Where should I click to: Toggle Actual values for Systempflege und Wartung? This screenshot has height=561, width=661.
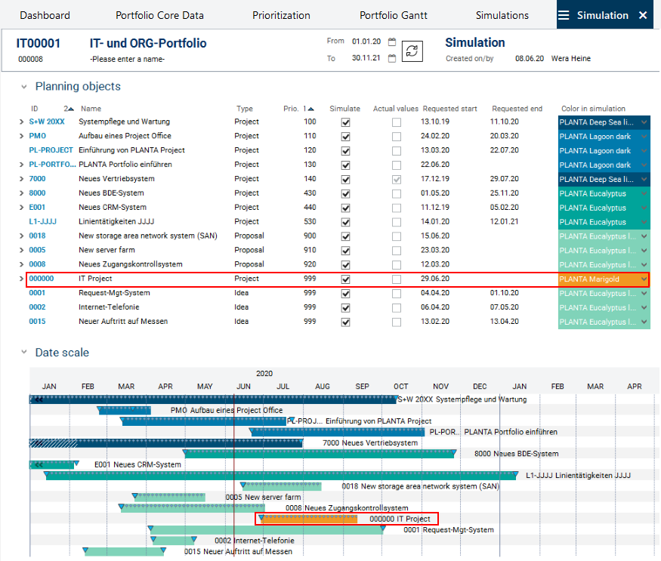coord(397,122)
